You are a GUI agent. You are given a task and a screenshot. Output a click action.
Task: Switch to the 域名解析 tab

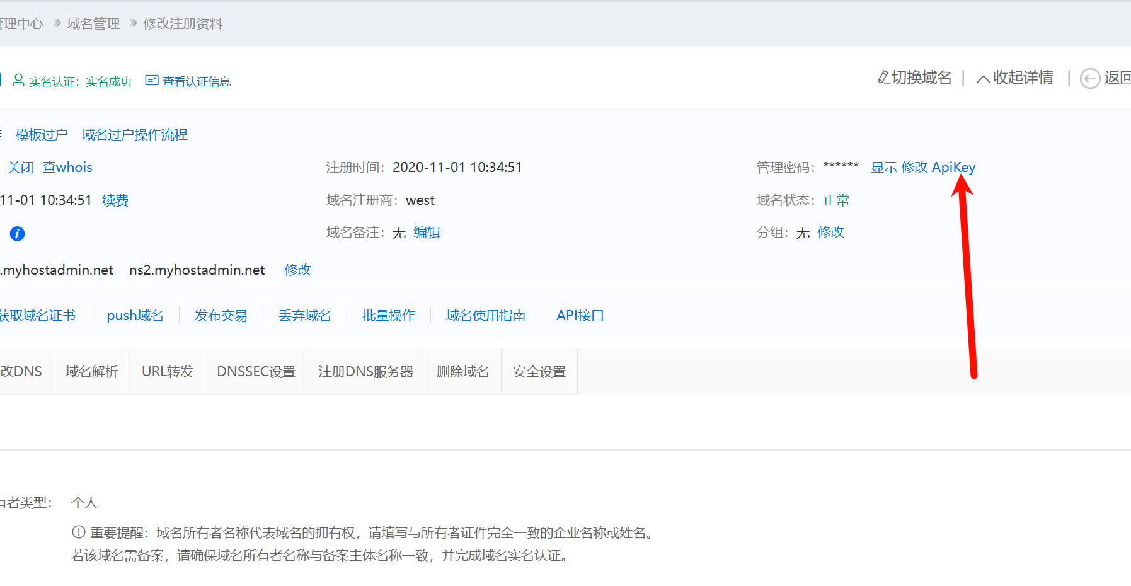tap(92, 371)
